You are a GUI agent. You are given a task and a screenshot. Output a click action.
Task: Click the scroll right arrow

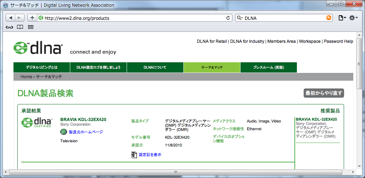[353, 172]
